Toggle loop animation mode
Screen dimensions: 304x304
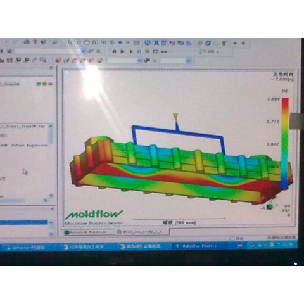pos(156,51)
